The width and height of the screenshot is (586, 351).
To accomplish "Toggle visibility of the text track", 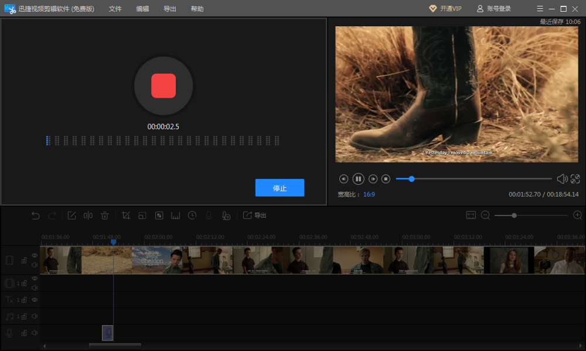I will click(x=35, y=300).
